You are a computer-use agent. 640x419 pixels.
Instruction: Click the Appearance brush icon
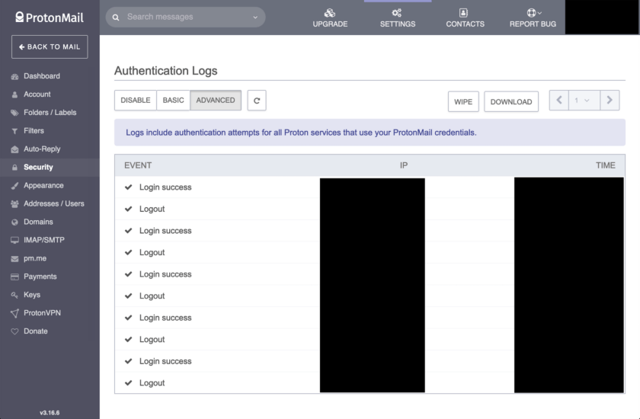tap(14, 186)
